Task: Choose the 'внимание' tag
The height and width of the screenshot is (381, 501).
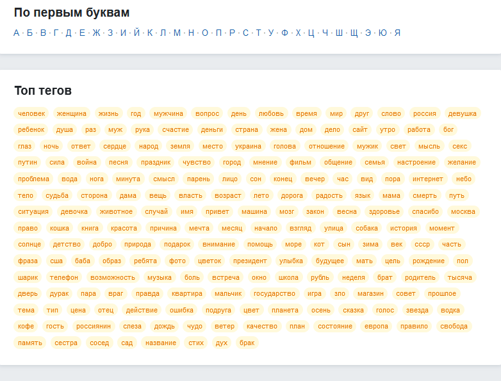Action: (x=218, y=245)
